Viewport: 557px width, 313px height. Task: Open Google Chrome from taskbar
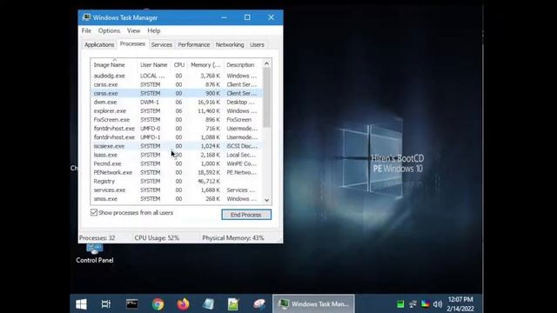click(158, 304)
